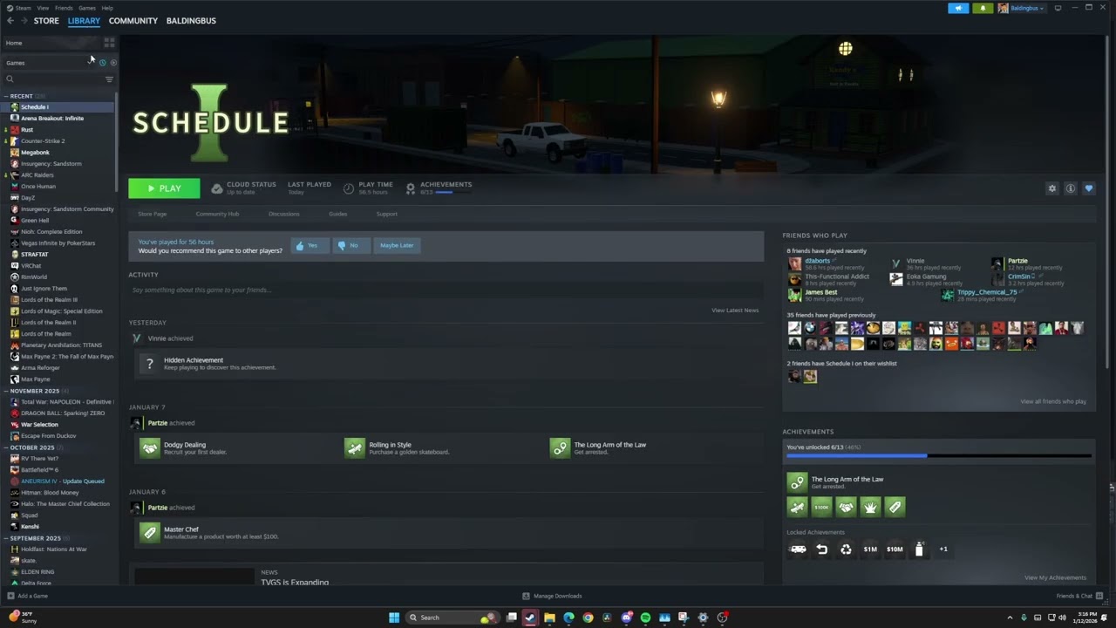Open advanced filter options icon
Screen dimensions: 1116x628
pyautogui.click(x=109, y=79)
